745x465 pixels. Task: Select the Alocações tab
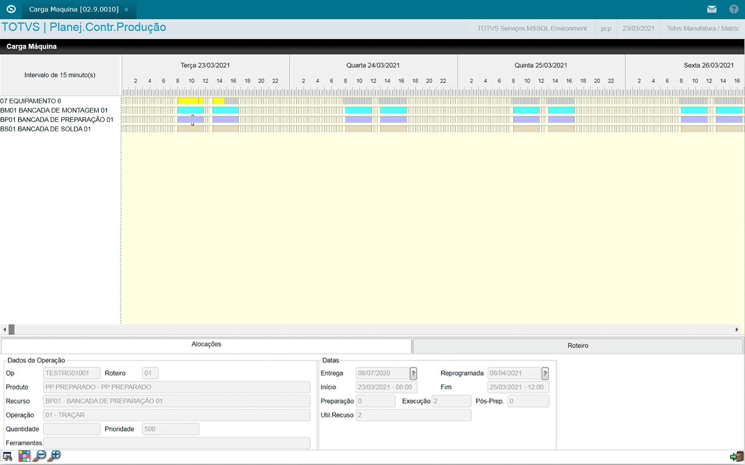tap(207, 345)
